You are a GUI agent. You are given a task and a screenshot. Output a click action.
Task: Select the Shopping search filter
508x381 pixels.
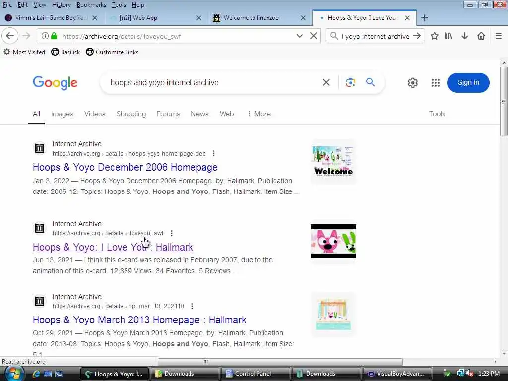[x=131, y=114]
